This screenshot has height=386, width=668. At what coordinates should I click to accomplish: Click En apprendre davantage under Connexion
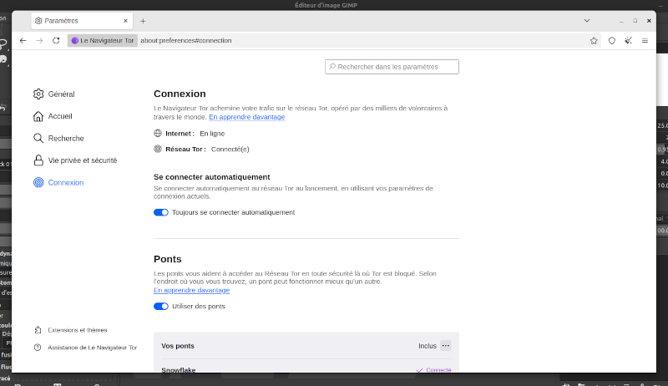tap(246, 117)
